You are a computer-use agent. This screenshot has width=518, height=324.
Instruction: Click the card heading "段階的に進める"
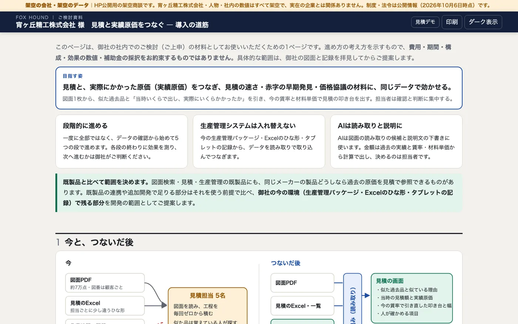click(x=85, y=126)
